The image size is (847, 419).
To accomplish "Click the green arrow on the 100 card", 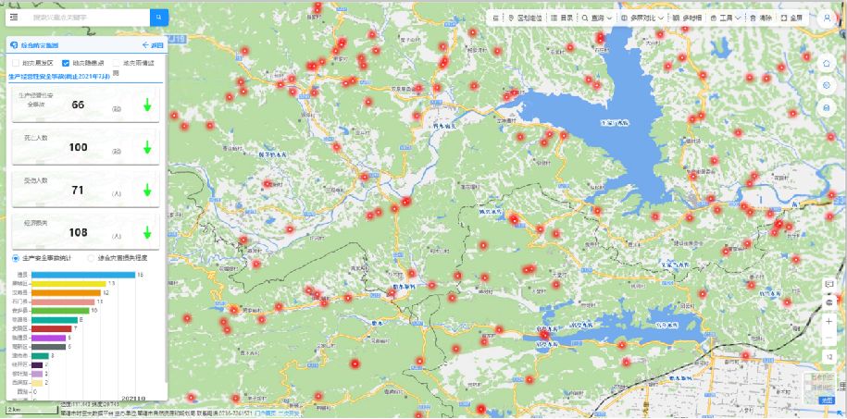I will (147, 147).
